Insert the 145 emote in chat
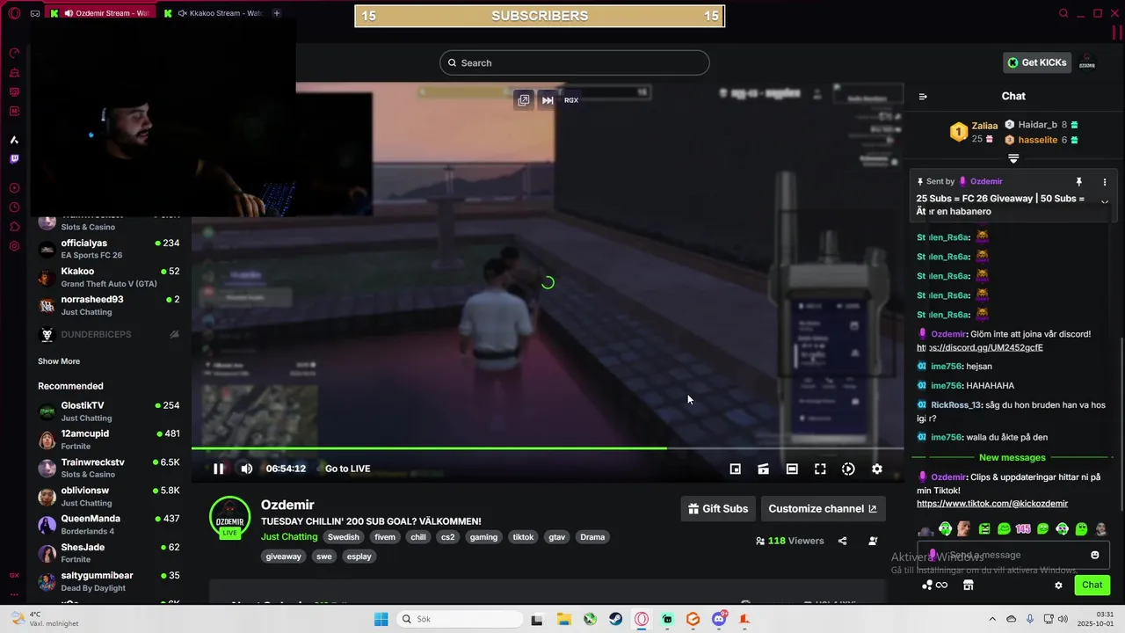1125x633 pixels. (1023, 529)
